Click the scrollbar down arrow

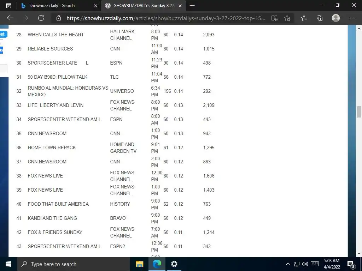coord(359,254)
